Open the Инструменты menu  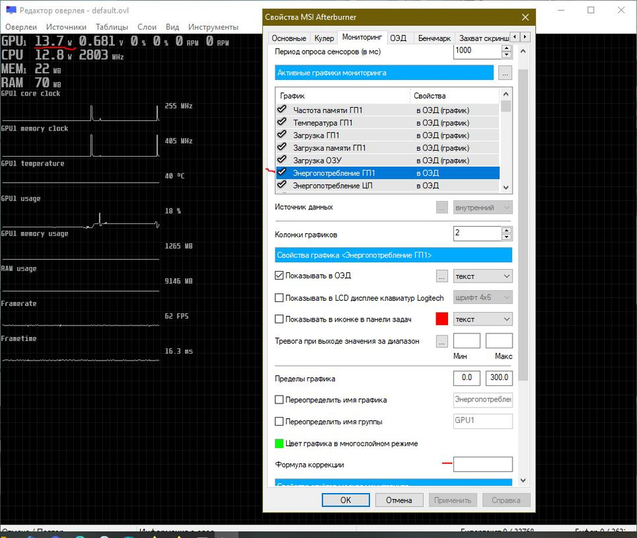[x=213, y=27]
